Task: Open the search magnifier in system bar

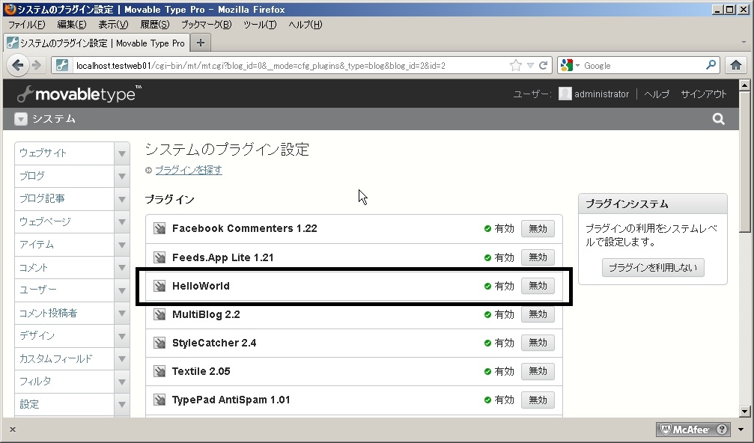Action: click(x=718, y=119)
